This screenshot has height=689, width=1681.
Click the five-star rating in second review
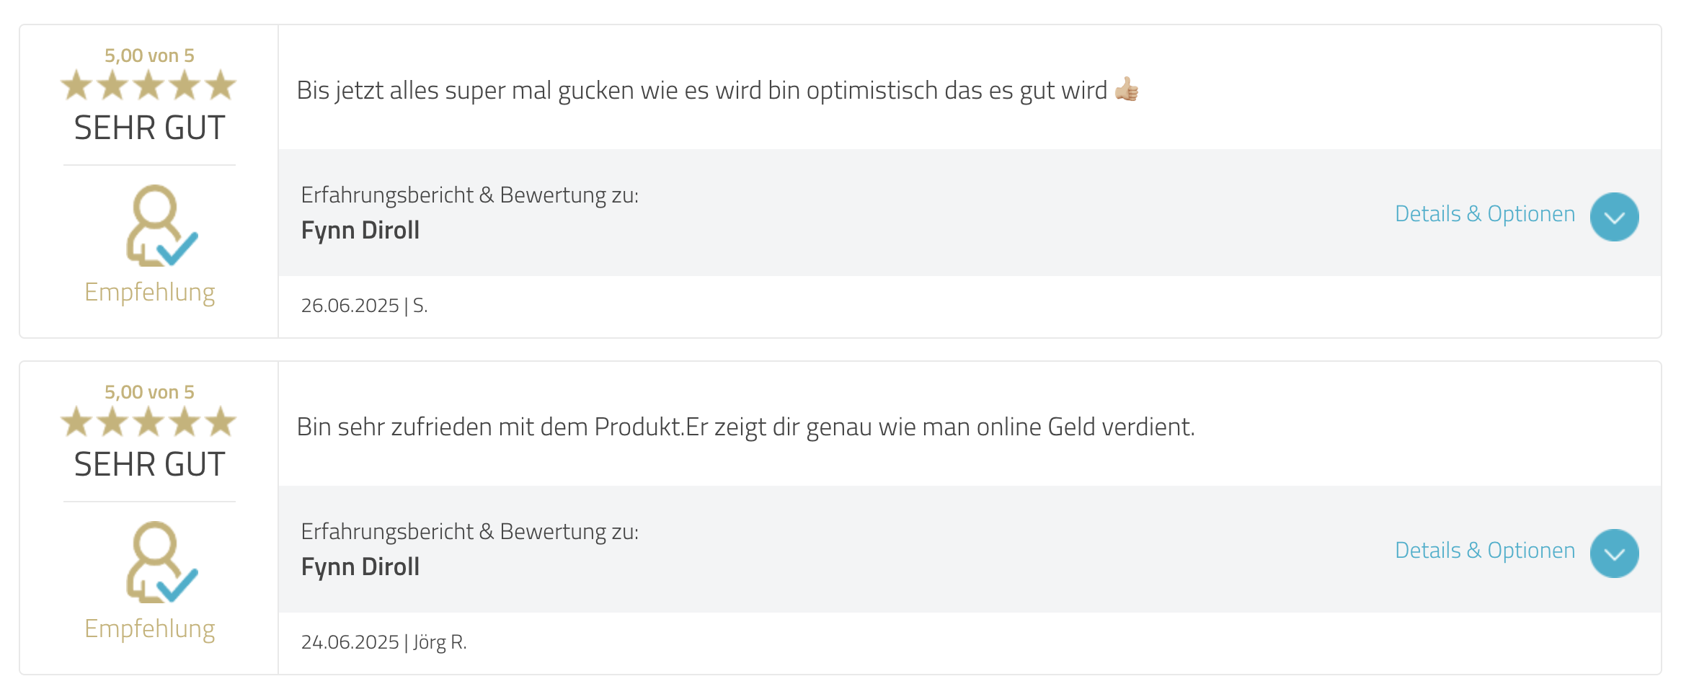click(148, 422)
